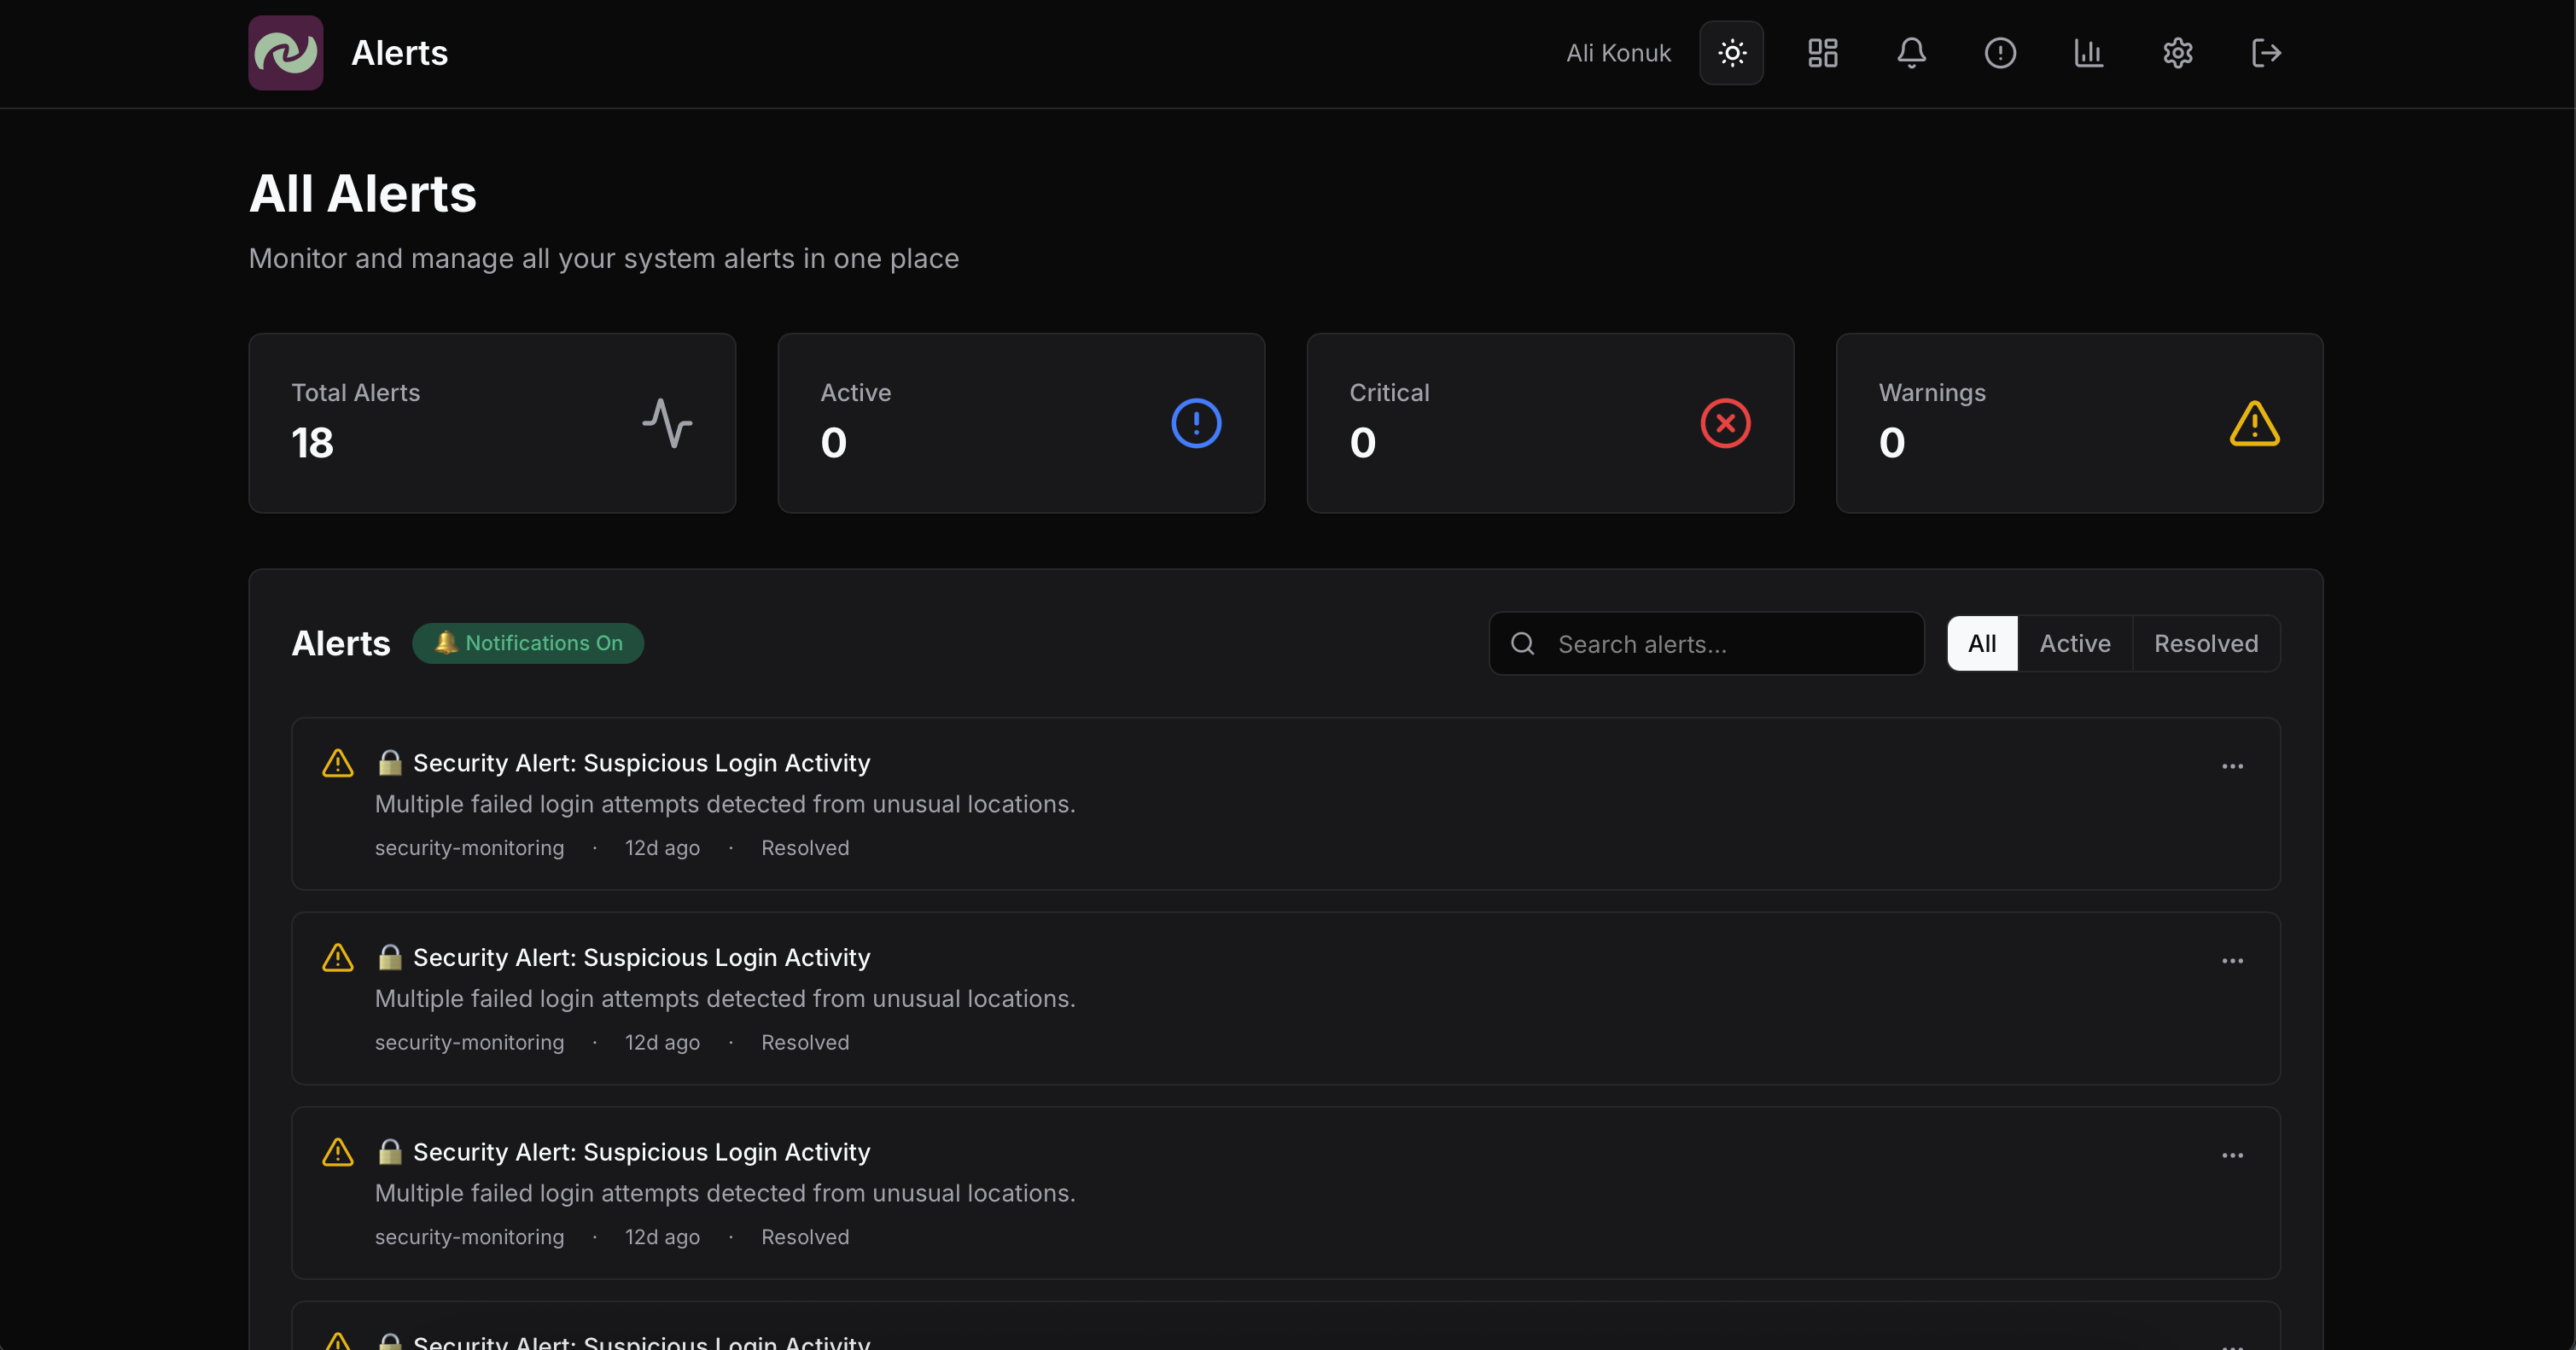Image resolution: width=2576 pixels, height=1350 pixels.
Task: Select the Resolved filter tab
Action: 2206,643
